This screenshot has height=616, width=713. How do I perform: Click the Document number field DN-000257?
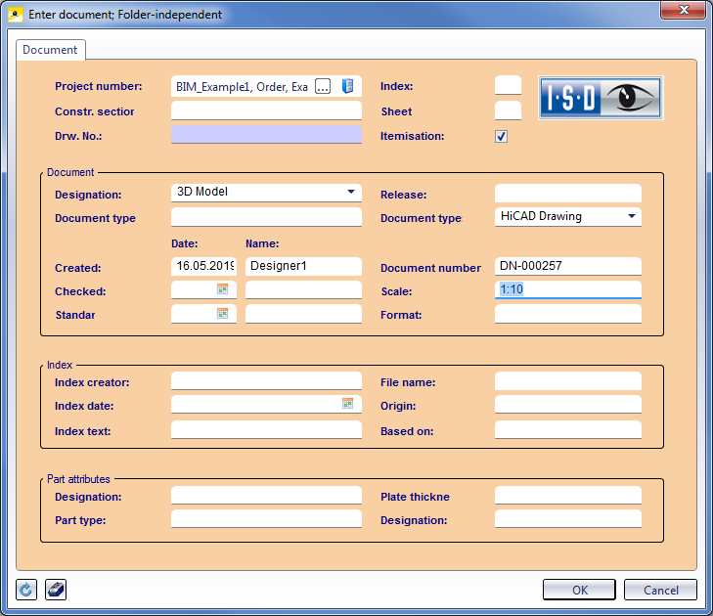pos(567,267)
